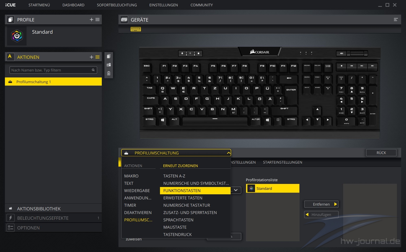Click the spacebar on the keyboard image
This screenshot has height=252, width=406.
(x=215, y=120)
